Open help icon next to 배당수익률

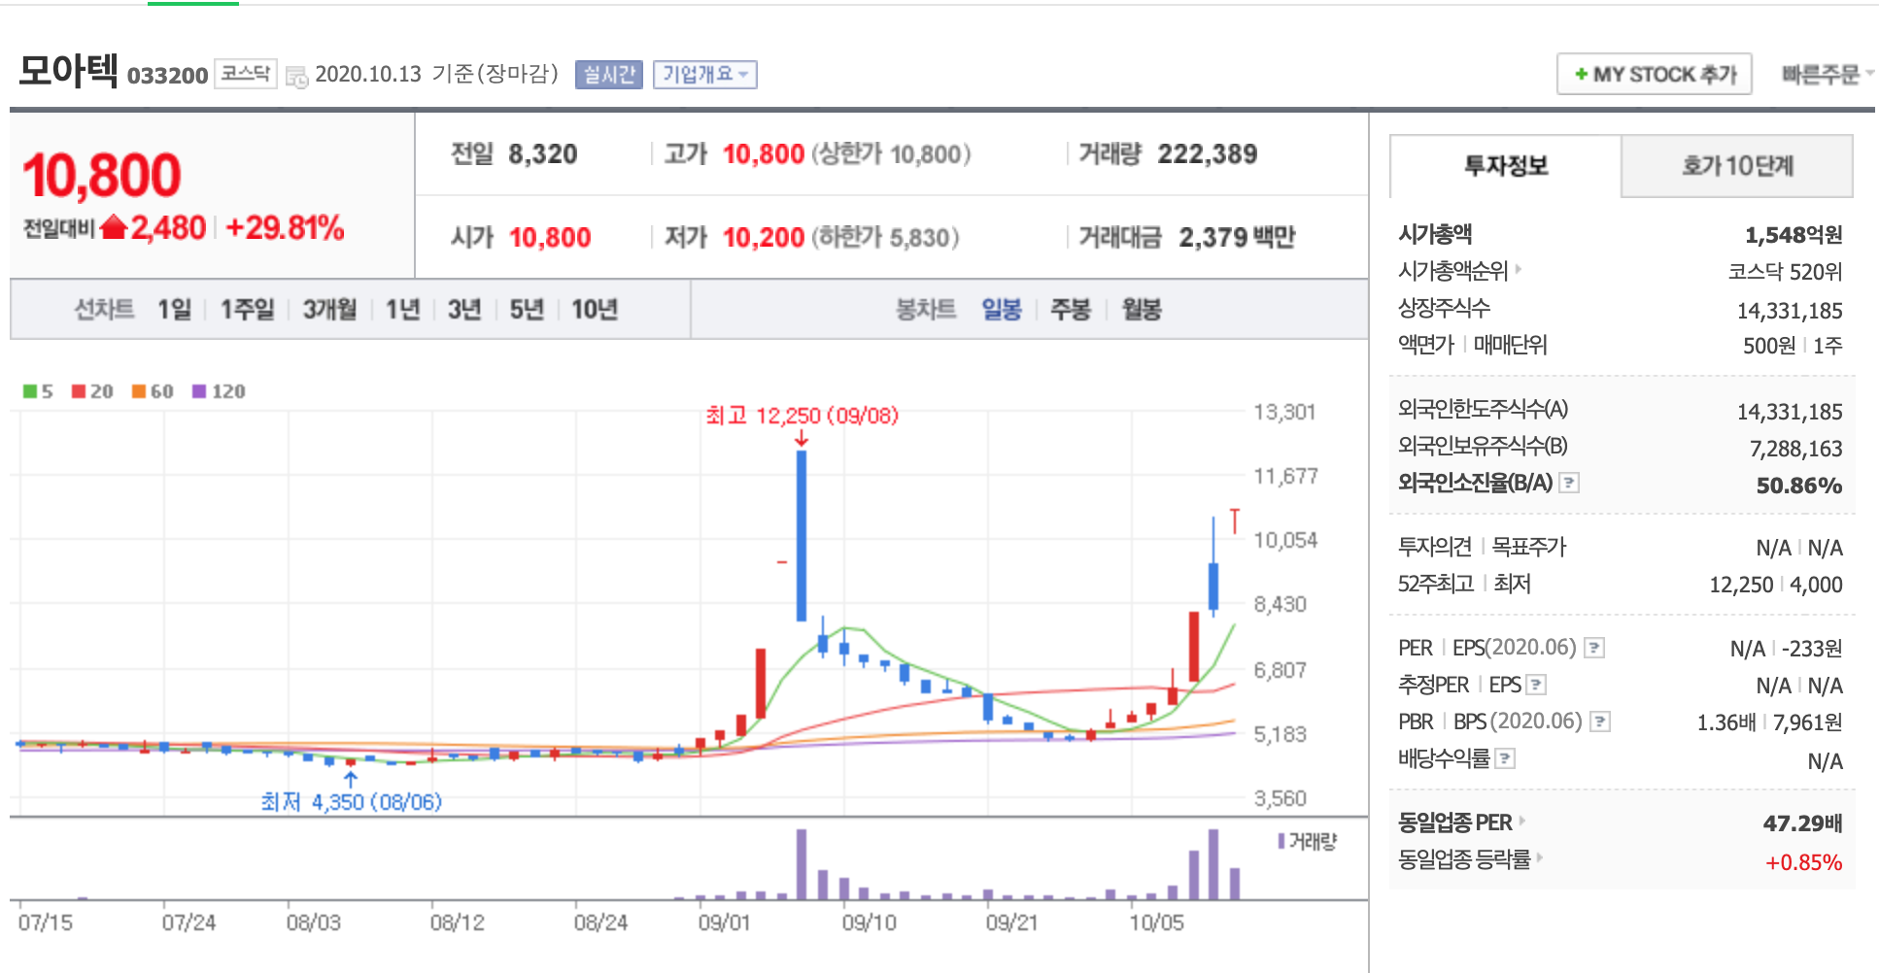[1505, 758]
